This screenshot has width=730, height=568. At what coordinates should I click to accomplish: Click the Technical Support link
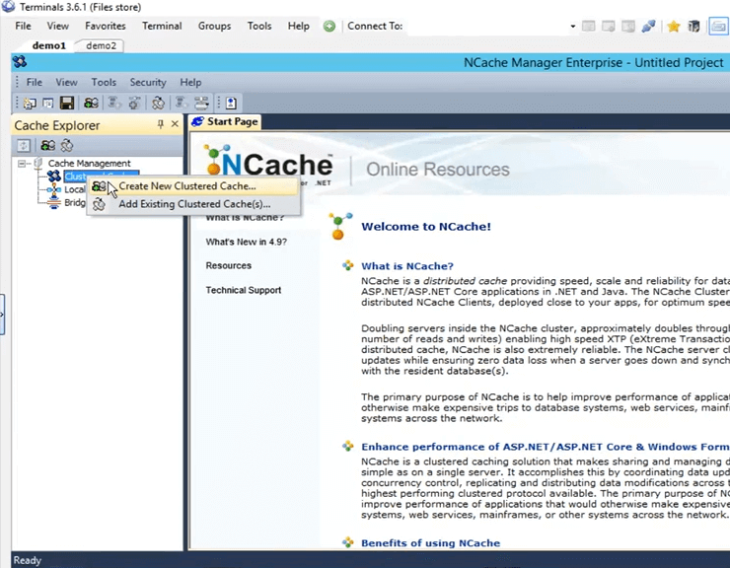coord(243,290)
